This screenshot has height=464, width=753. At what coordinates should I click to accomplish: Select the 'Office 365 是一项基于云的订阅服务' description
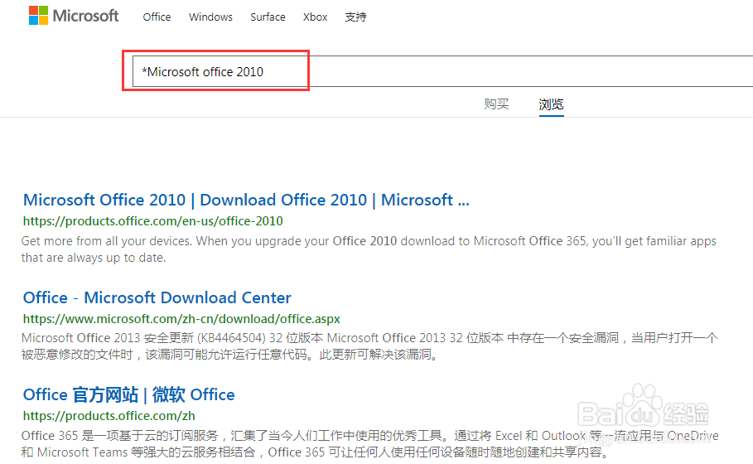369,444
